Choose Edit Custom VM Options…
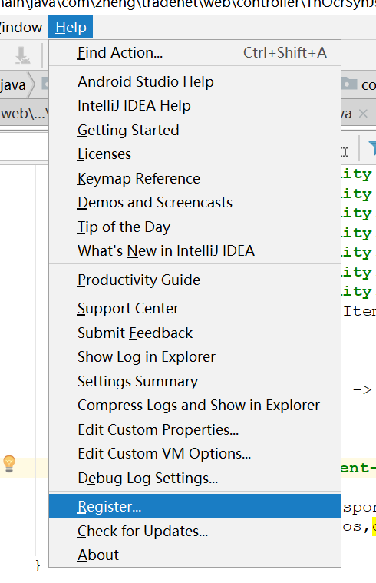 click(x=195, y=454)
